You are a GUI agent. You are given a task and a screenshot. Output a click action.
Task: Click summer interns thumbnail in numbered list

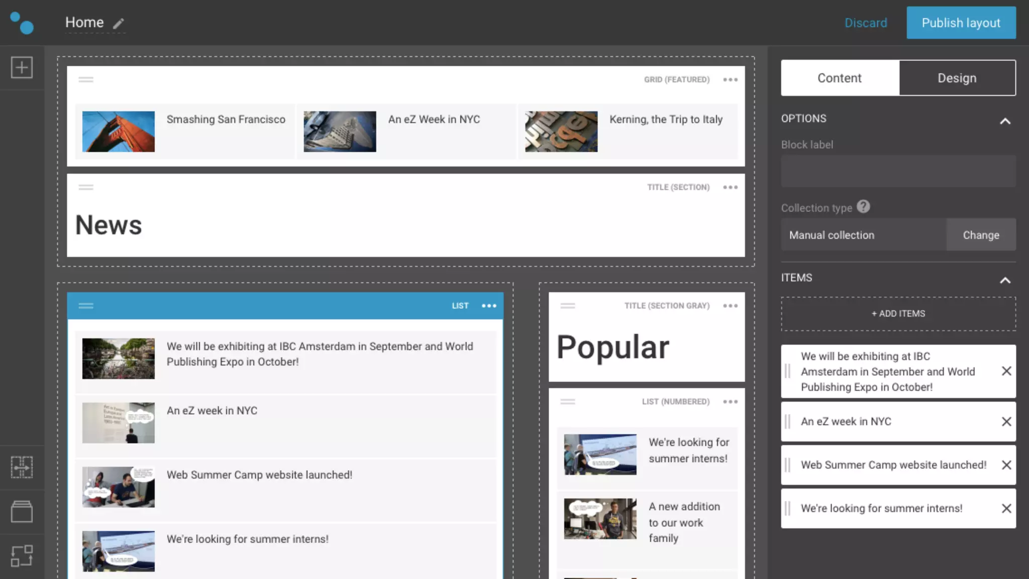click(600, 454)
